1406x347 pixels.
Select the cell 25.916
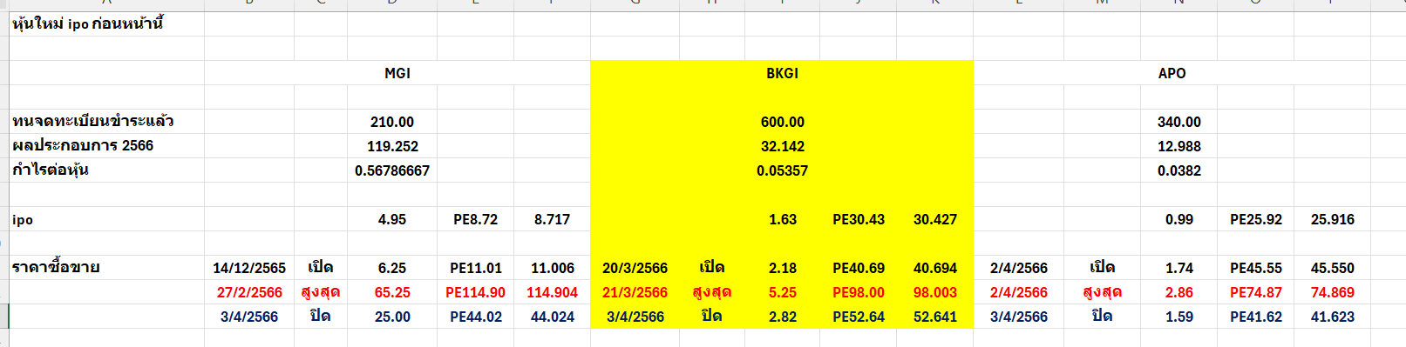[x=1332, y=219]
